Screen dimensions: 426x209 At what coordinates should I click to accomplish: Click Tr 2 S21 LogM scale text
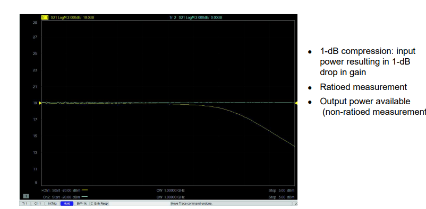[x=200, y=17]
